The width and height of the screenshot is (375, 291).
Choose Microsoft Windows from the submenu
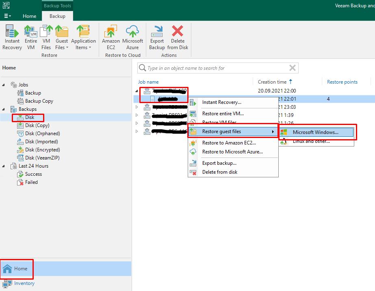click(x=315, y=132)
